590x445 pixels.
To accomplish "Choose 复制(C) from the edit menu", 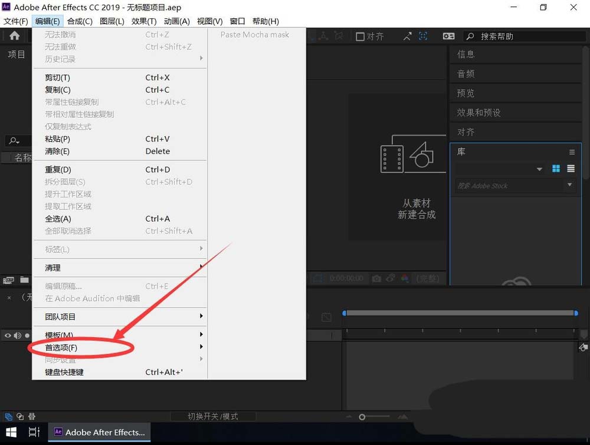I will coord(120,90).
